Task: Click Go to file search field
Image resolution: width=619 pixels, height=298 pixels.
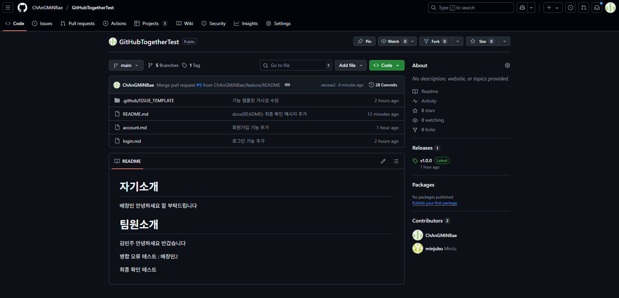Action: [296, 65]
